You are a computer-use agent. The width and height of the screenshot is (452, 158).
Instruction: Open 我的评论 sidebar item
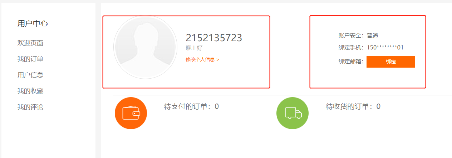click(x=30, y=107)
